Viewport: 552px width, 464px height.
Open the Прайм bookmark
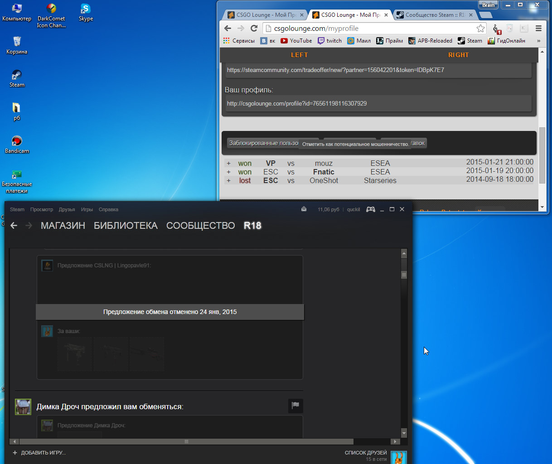coord(390,41)
